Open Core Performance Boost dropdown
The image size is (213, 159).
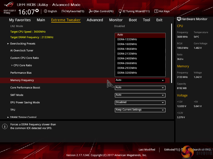[x=140, y=88]
